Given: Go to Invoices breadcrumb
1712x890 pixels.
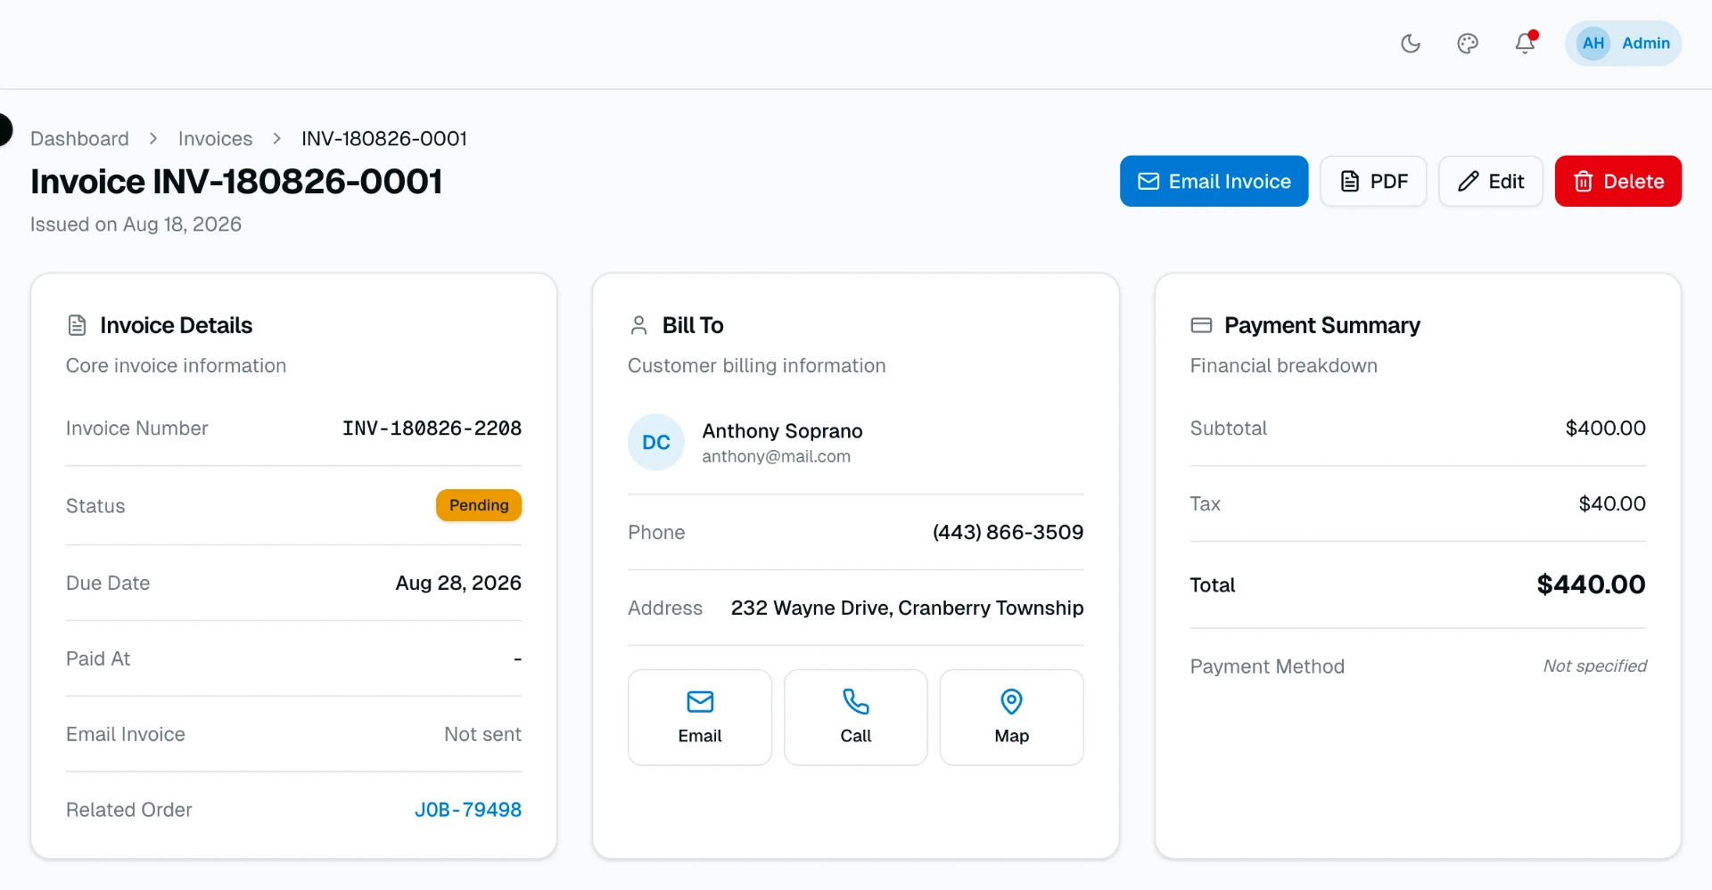Looking at the screenshot, I should [215, 138].
